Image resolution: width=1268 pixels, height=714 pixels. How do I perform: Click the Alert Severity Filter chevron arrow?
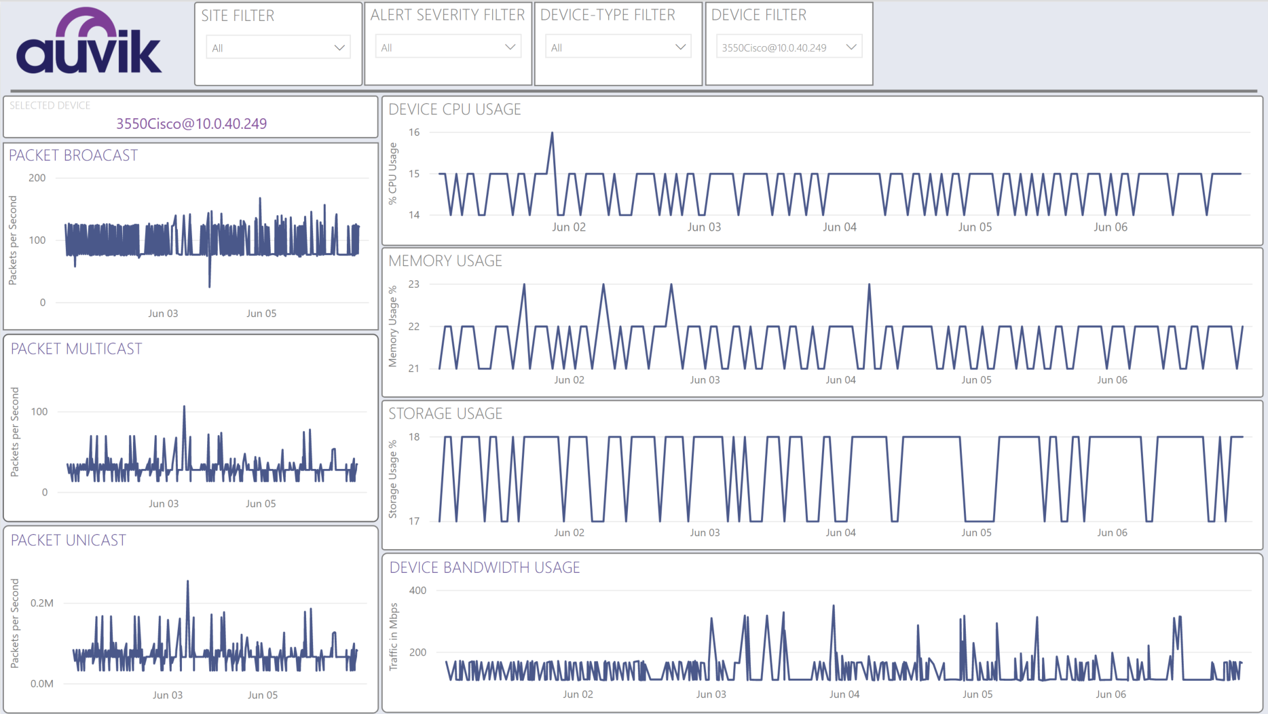510,48
